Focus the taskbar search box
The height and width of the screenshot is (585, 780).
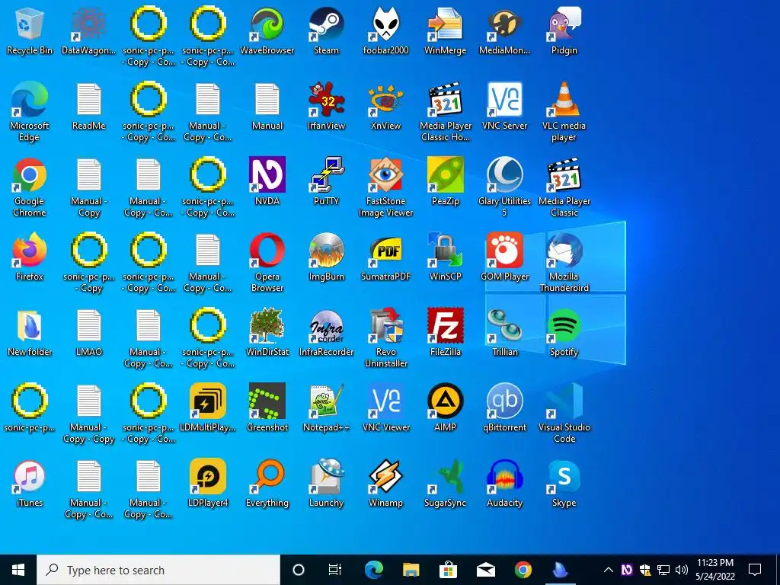pyautogui.click(x=158, y=570)
